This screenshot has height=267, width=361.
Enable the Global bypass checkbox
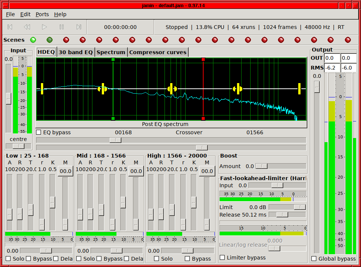click(x=314, y=258)
